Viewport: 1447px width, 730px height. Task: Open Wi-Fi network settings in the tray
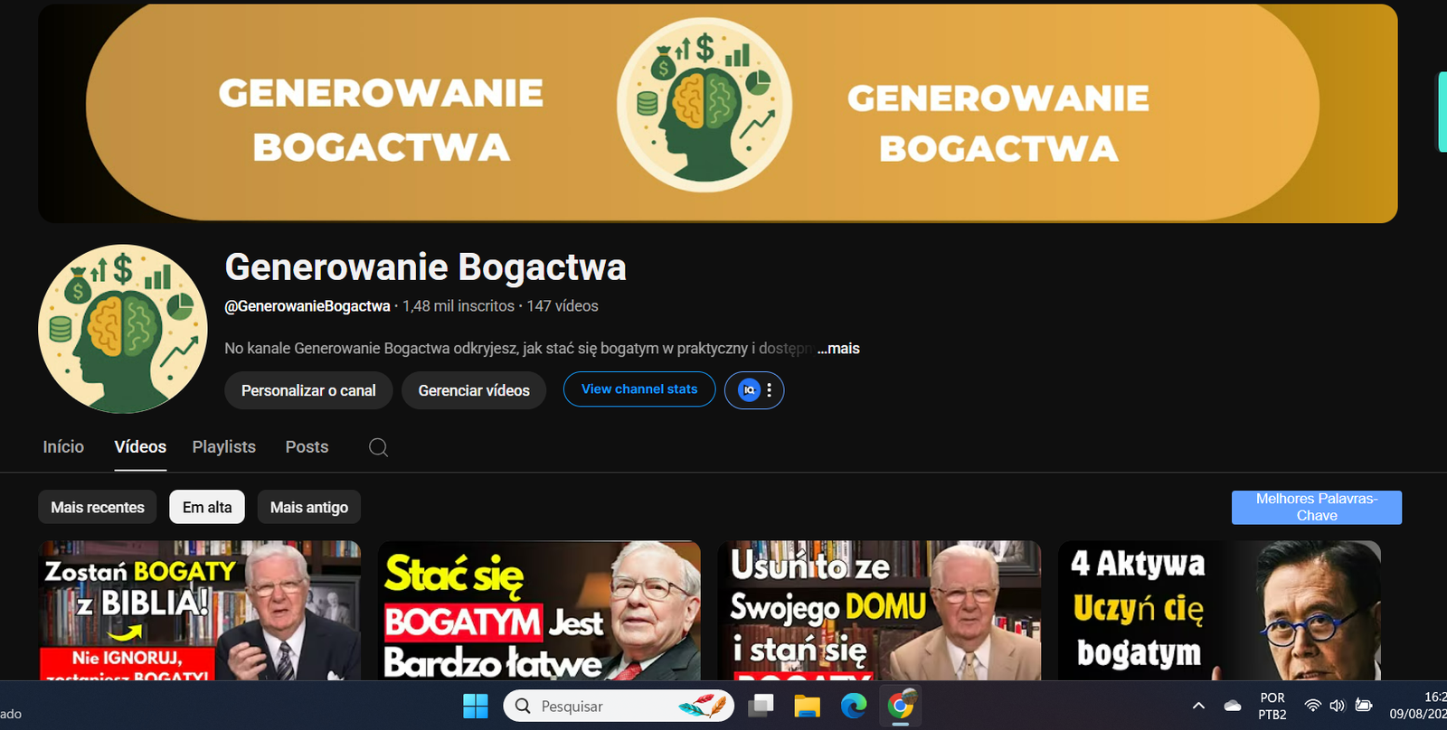1313,706
